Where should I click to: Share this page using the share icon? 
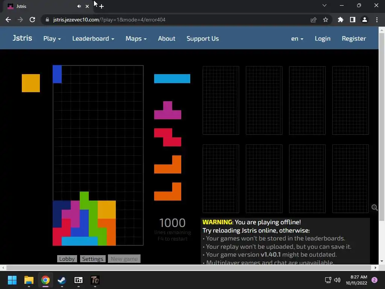314,20
